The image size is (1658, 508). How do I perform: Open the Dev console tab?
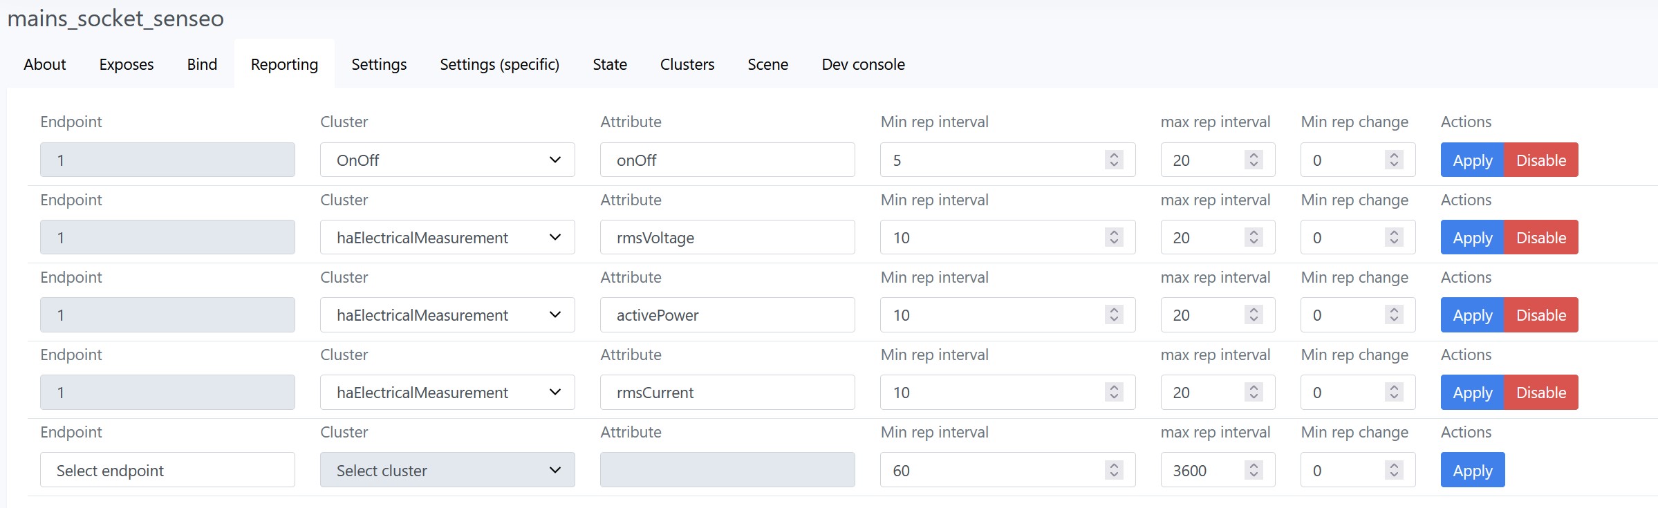coord(863,64)
